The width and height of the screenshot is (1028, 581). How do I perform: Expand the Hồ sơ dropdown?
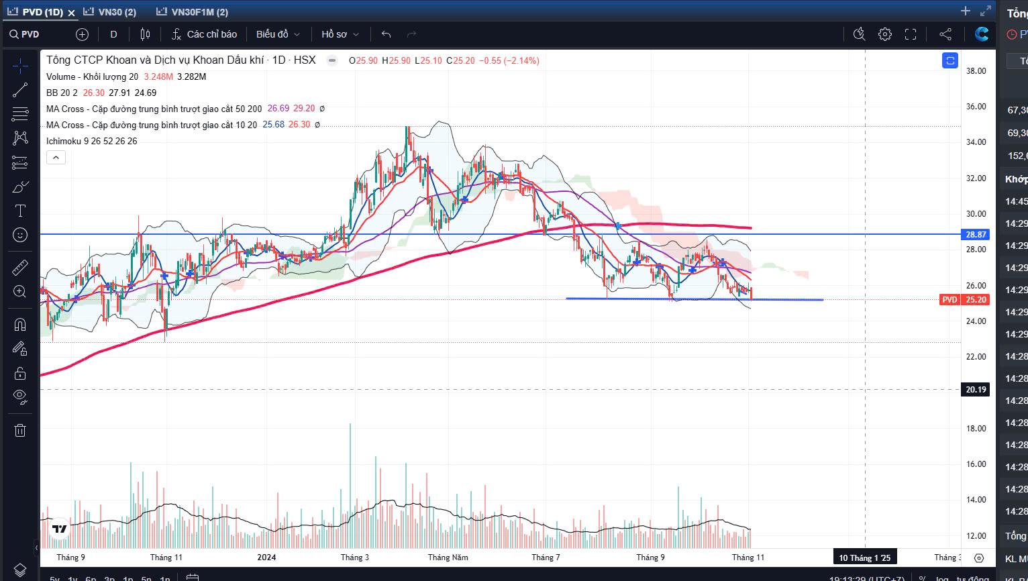point(340,34)
